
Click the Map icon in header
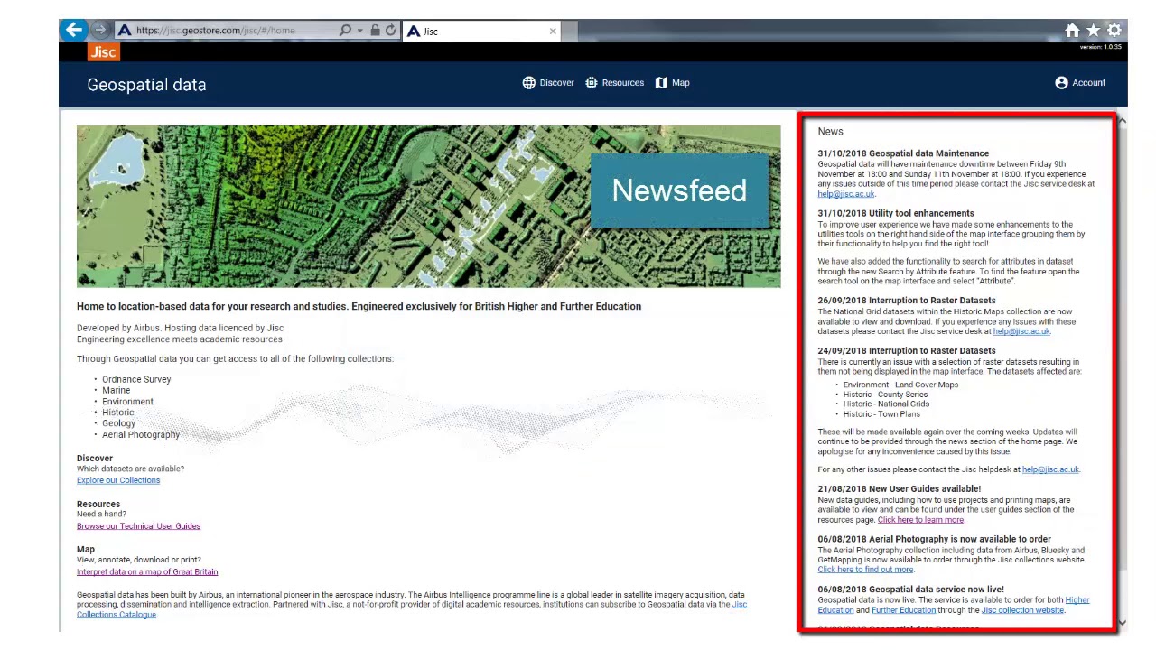[661, 83]
